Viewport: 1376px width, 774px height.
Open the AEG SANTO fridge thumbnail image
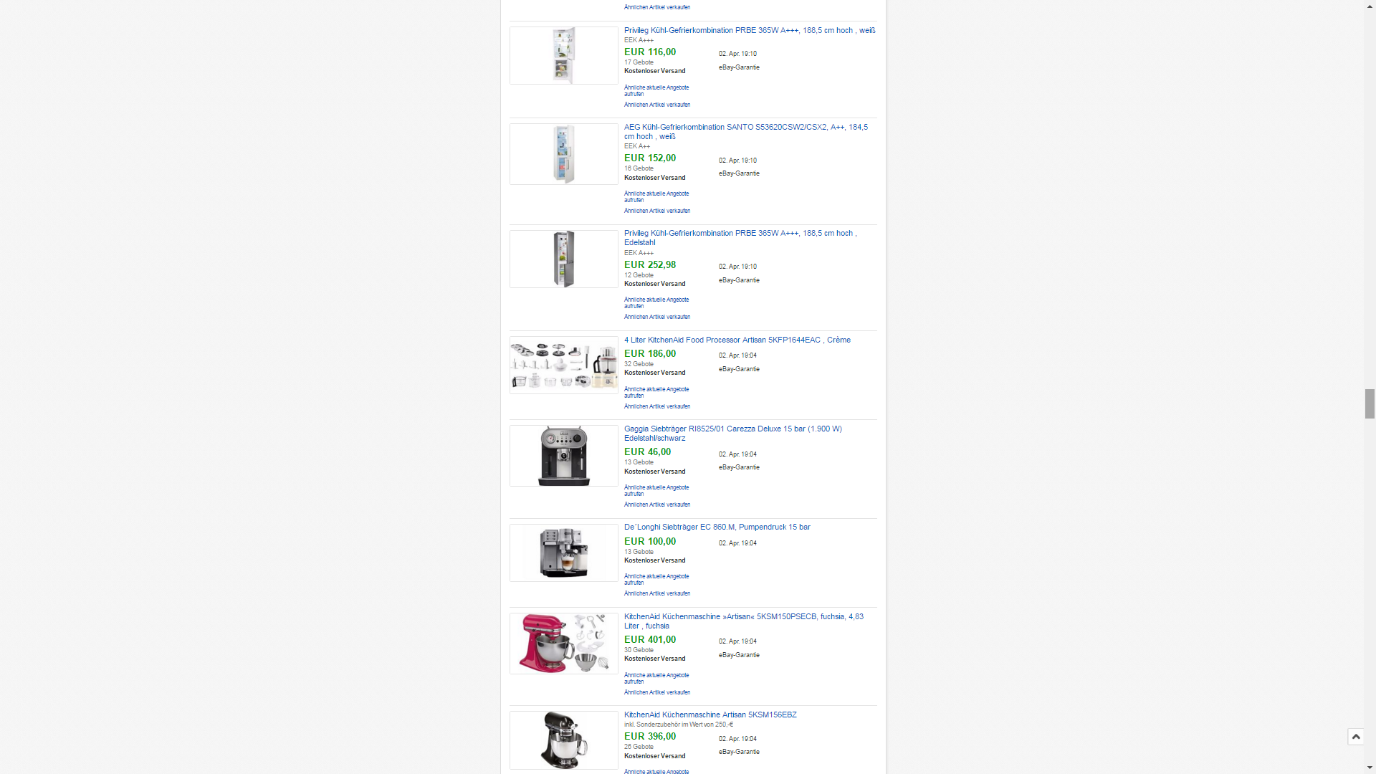pos(564,154)
